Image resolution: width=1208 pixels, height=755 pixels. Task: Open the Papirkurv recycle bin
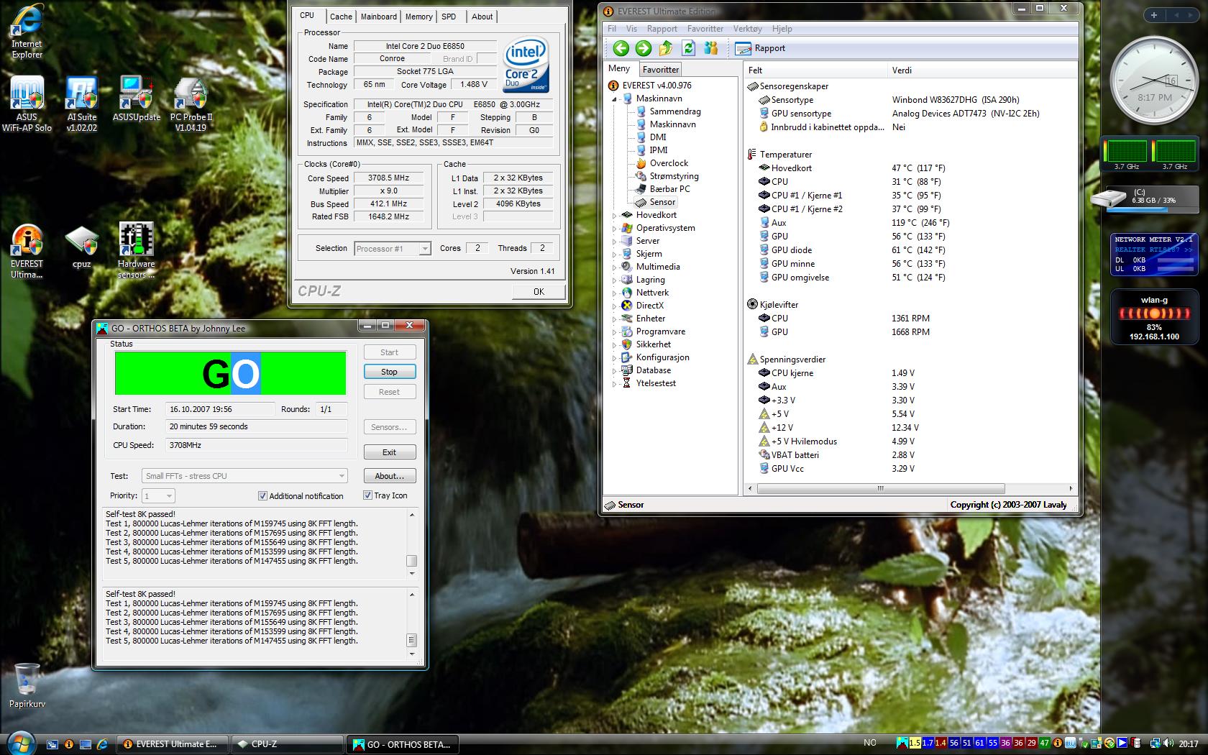27,685
